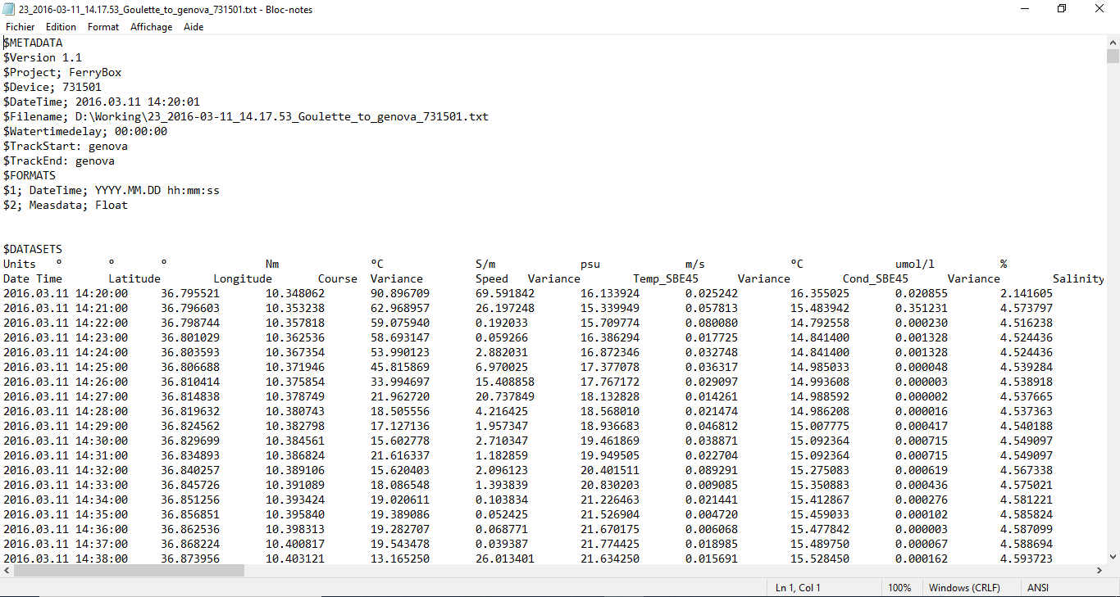
Task: Click the Speed column header
Action: [x=492, y=278]
